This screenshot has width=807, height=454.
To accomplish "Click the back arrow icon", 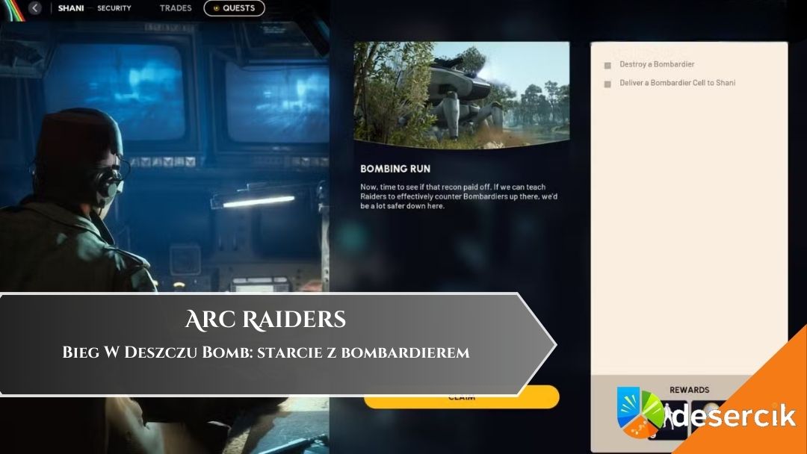I will click(x=35, y=8).
